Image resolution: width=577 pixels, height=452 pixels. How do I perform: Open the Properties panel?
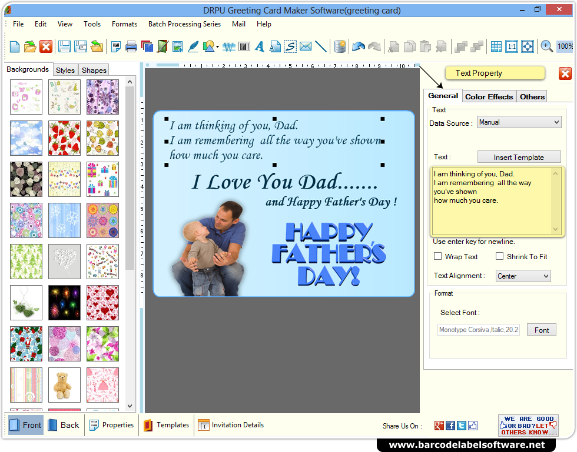[111, 425]
